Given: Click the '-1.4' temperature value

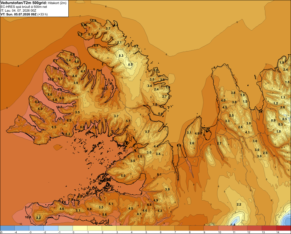Looking at the screenshot, I should tap(233, 224).
